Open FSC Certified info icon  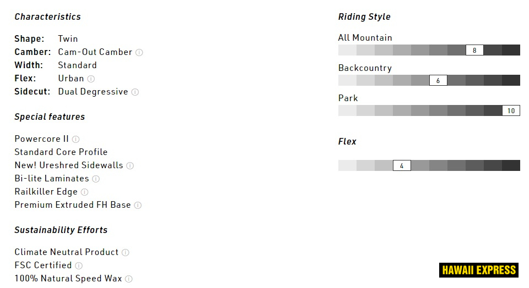tap(79, 266)
